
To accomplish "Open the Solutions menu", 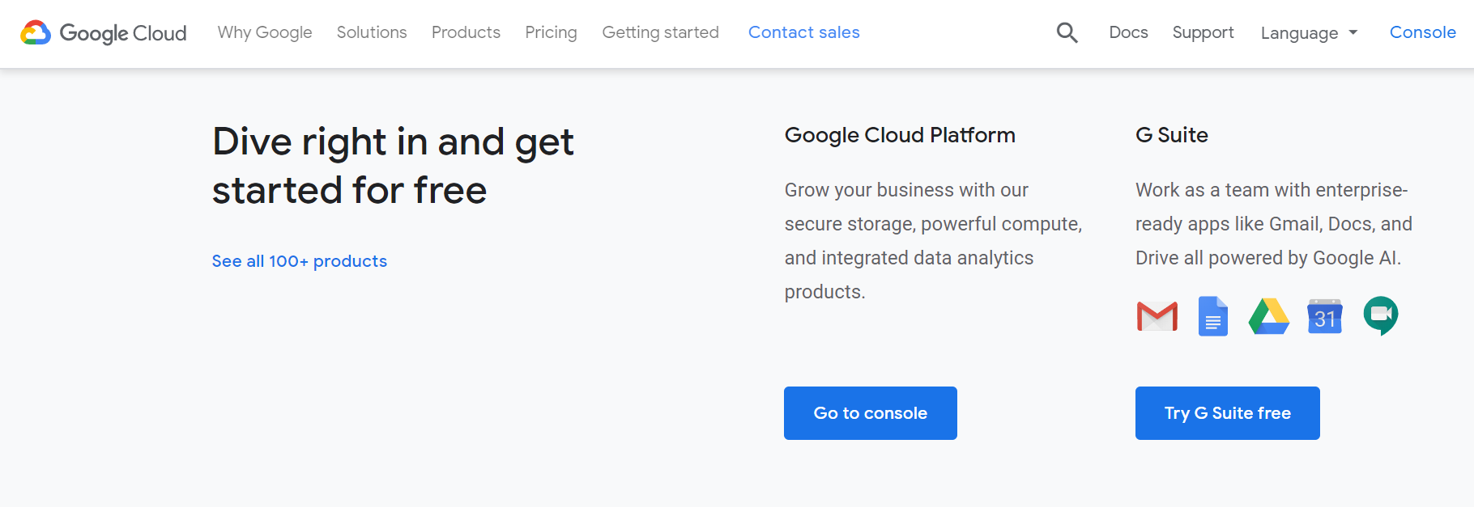I will point(372,32).
